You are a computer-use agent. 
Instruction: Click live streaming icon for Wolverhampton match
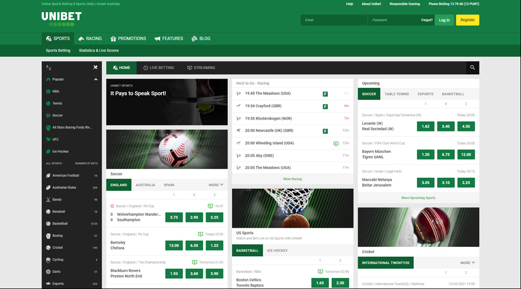tap(210, 206)
